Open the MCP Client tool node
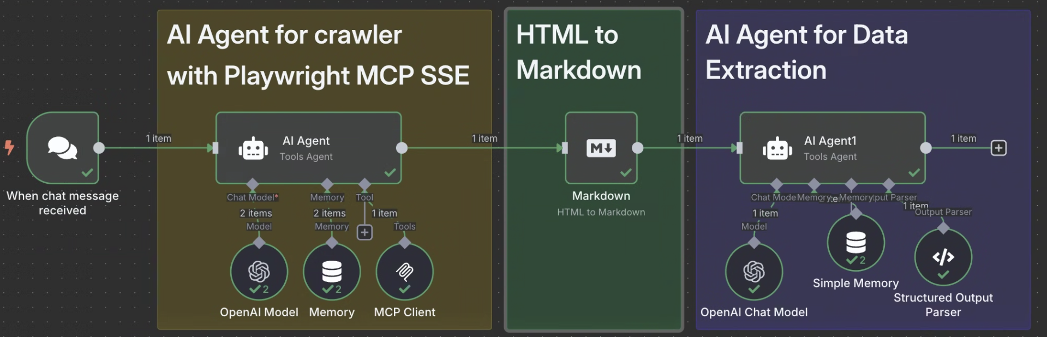 click(405, 272)
